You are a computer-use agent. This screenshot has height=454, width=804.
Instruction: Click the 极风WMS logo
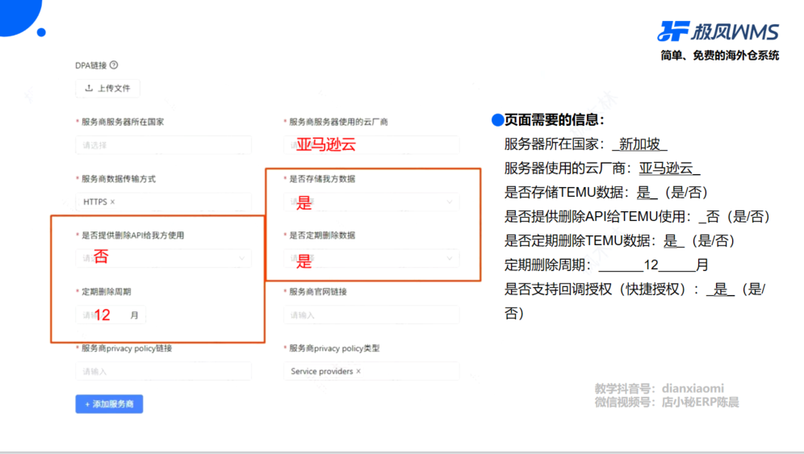click(718, 31)
